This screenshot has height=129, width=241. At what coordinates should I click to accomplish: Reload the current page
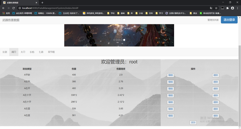[14, 8]
